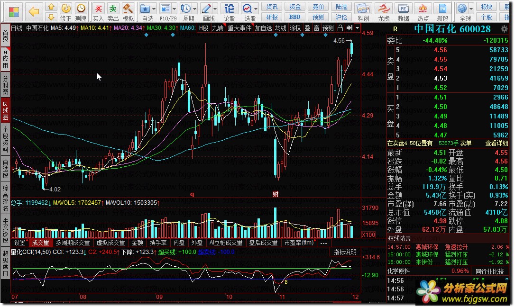Viewport: 515px width, 307px height.
Task: Open the 模拟 simulation gavel icon
Action: [x=128, y=8]
